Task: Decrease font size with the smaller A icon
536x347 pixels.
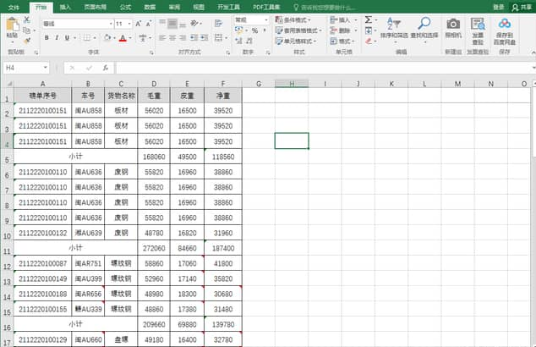Action: pyautogui.click(x=149, y=24)
